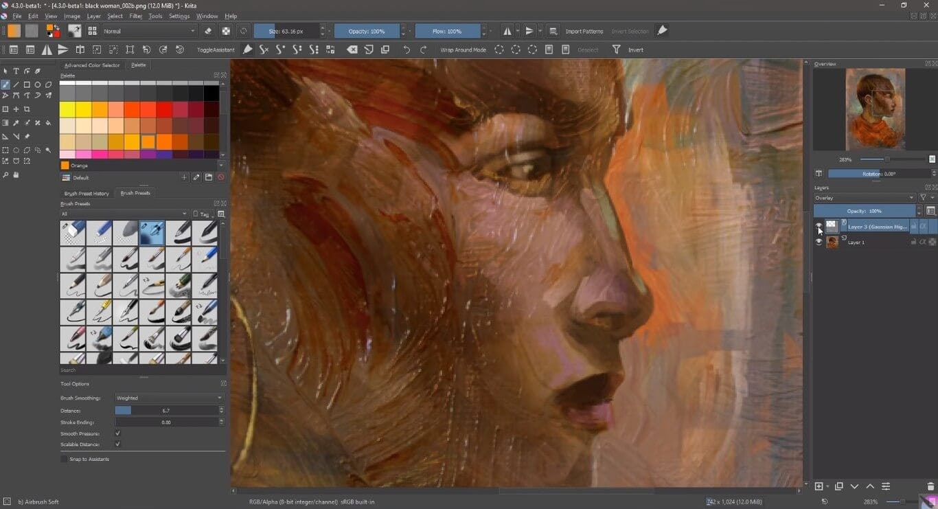Open the layer Overlay blend mode dropdown

pos(864,198)
